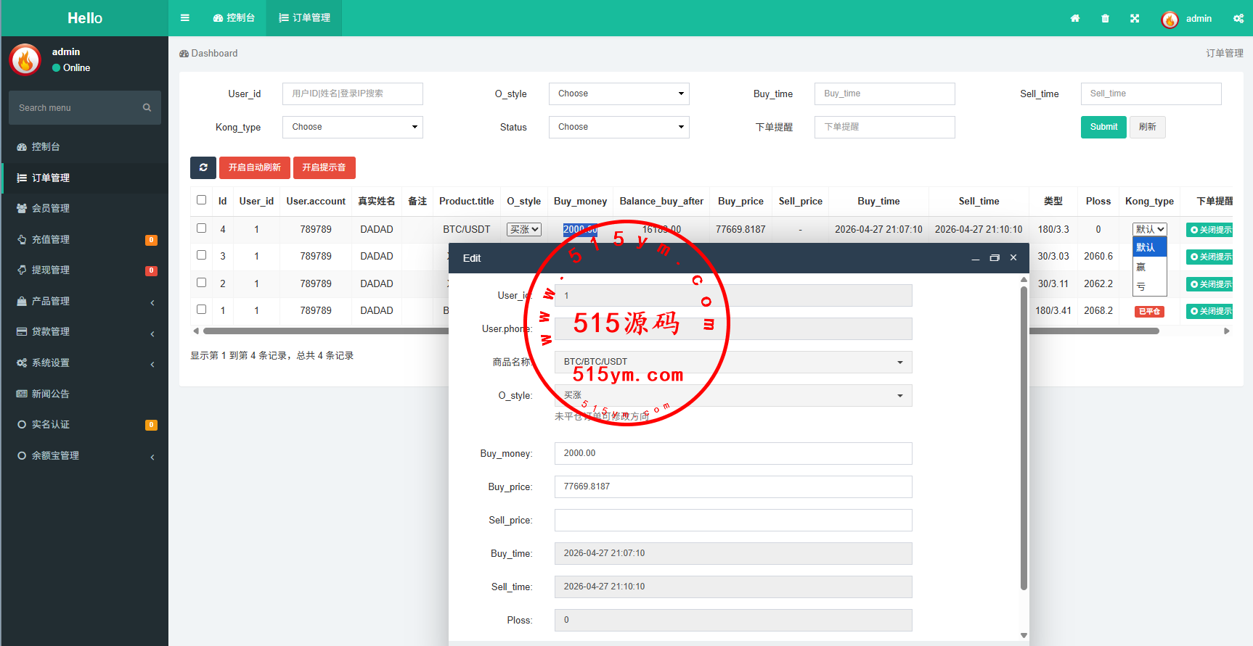The height and width of the screenshot is (646, 1253).
Task: Check the select-all checkbox in table header
Action: point(202,200)
